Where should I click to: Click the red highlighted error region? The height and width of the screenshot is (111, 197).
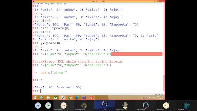[x=137, y=54]
